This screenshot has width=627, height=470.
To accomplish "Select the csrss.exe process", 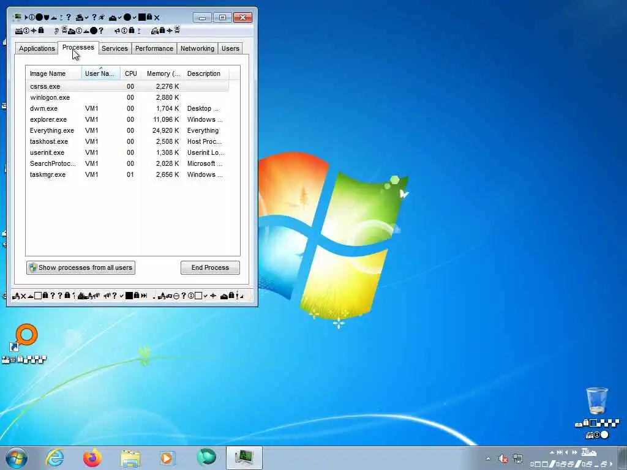I will (x=127, y=86).
